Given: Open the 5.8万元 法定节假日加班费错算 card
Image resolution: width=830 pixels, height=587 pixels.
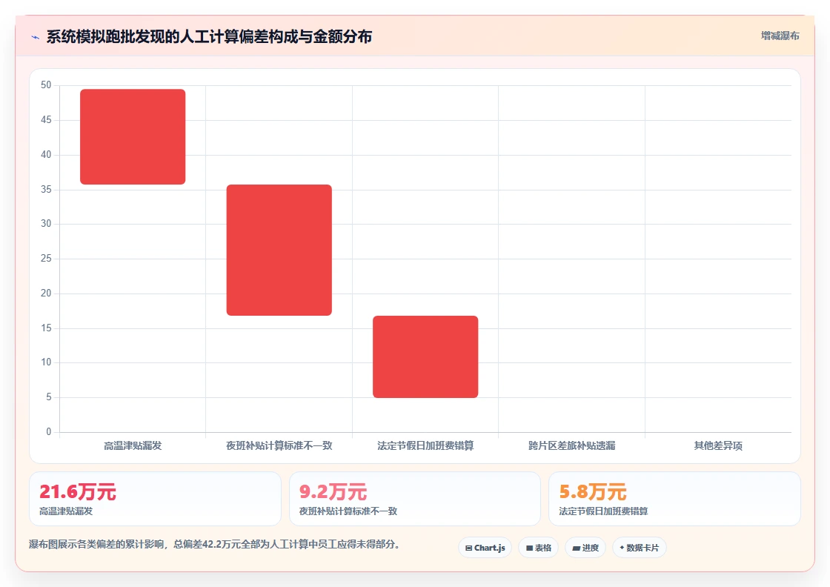Looking at the screenshot, I should (675, 499).
